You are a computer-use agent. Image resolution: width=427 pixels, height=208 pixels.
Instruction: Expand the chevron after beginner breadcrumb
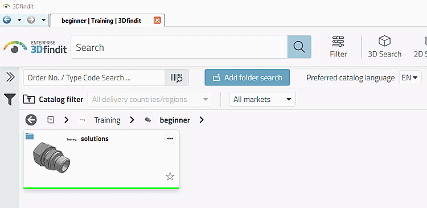[201, 120]
